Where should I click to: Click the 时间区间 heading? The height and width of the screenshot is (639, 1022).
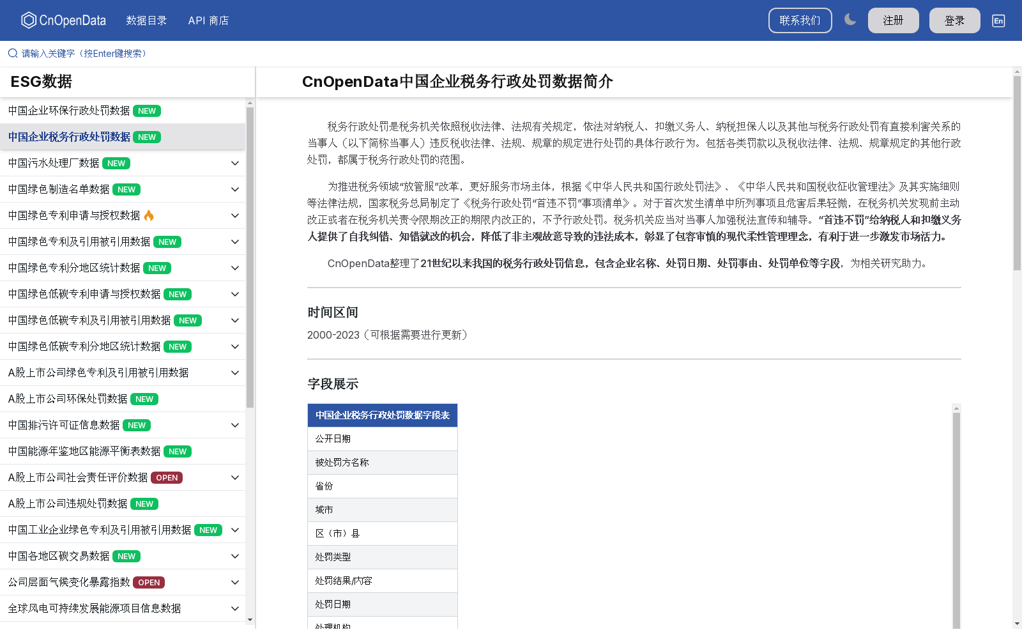tap(333, 312)
